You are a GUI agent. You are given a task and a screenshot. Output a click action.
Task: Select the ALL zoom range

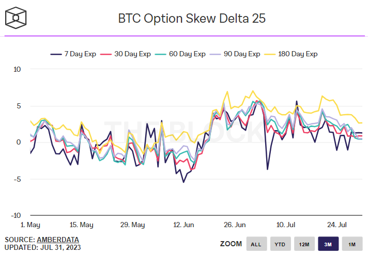pos(256,244)
